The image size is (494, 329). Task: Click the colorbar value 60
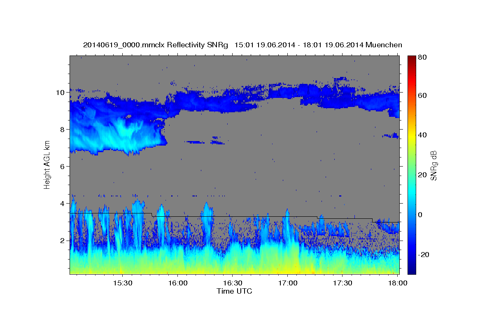pyautogui.click(x=422, y=95)
